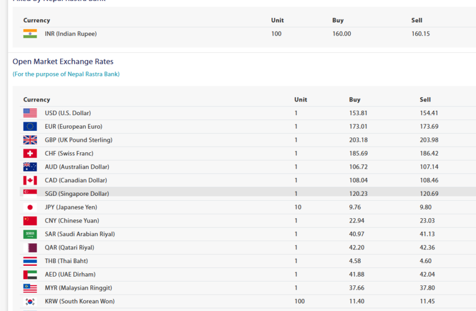
Task: Click 'For the purpose of Nepal Rastra Bank' note
Action: 66,74
